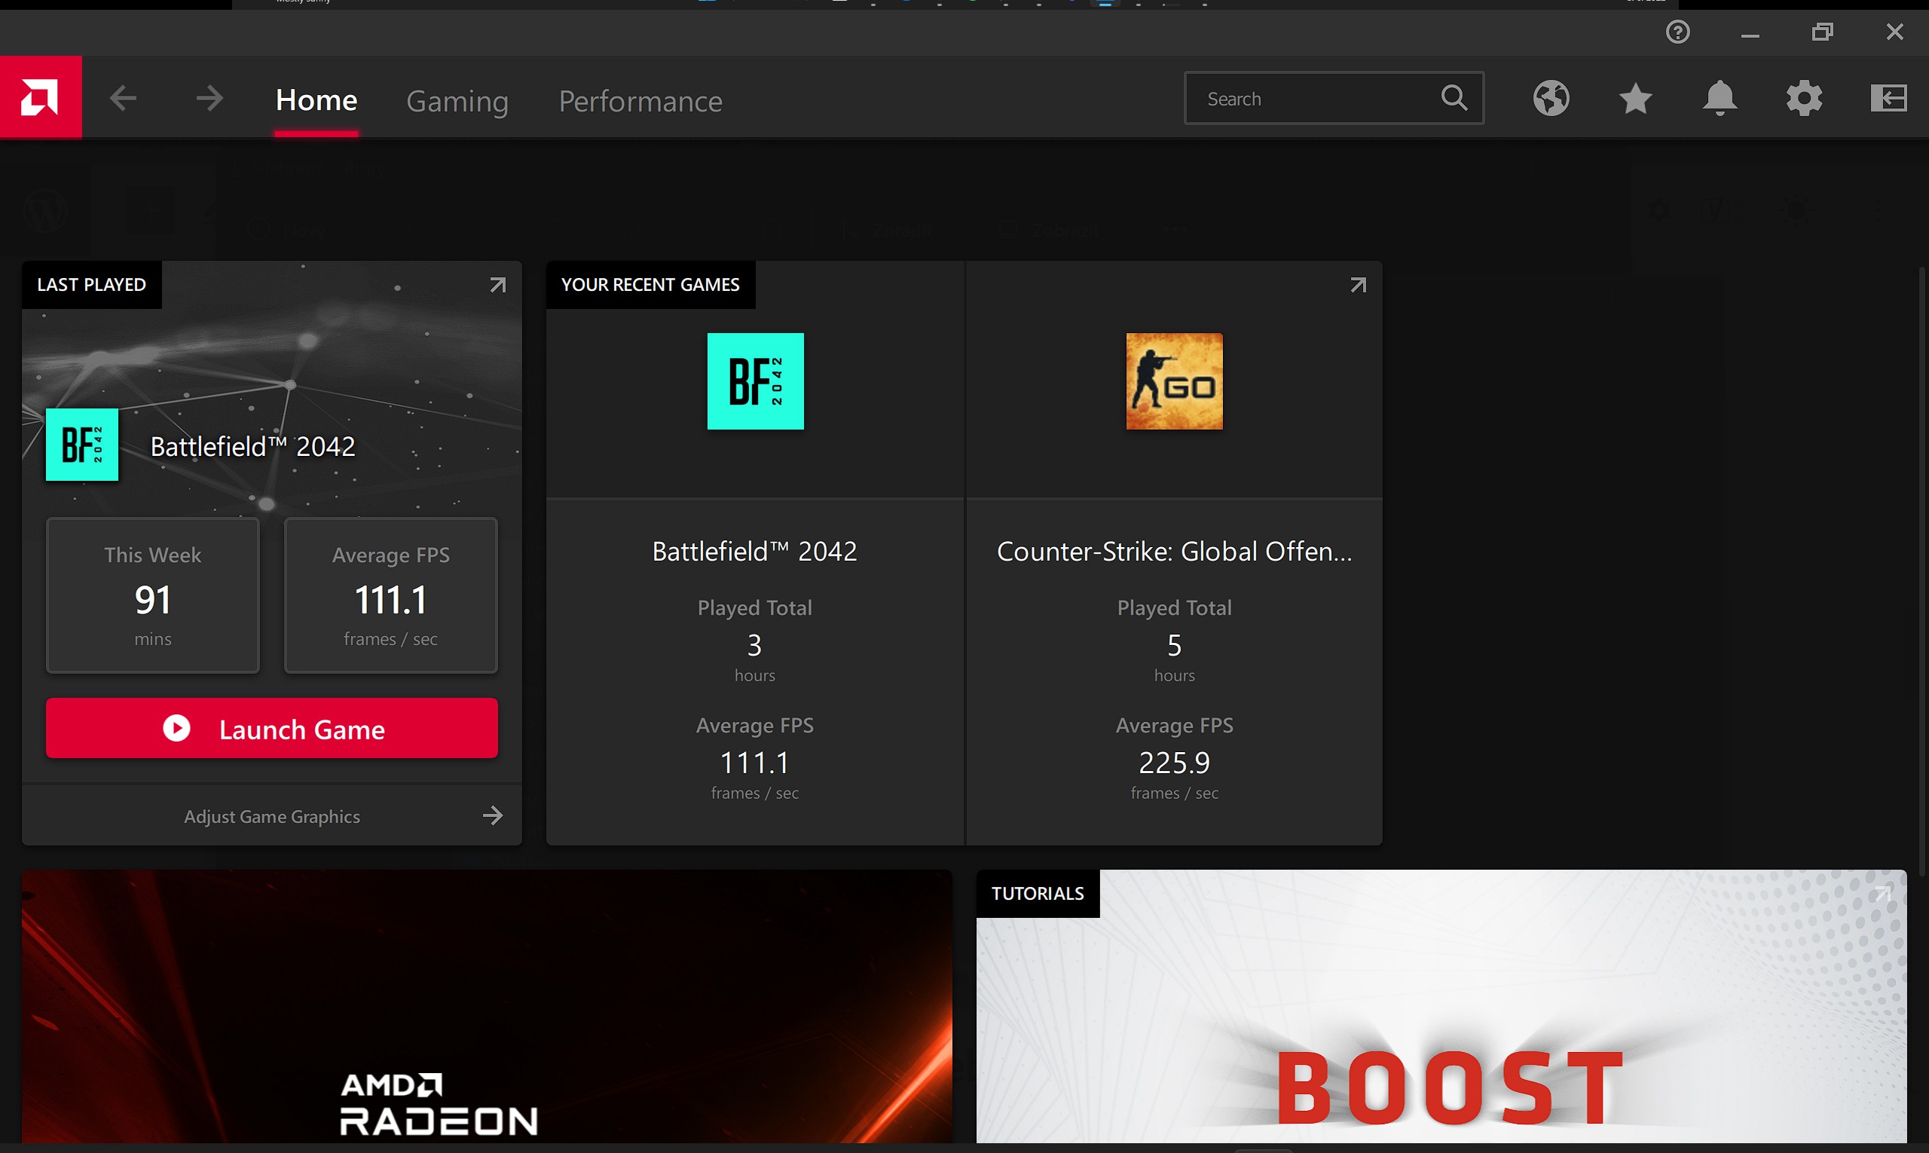Click Counter-Strike GO game icon
This screenshot has height=1153, width=1929.
click(x=1174, y=381)
